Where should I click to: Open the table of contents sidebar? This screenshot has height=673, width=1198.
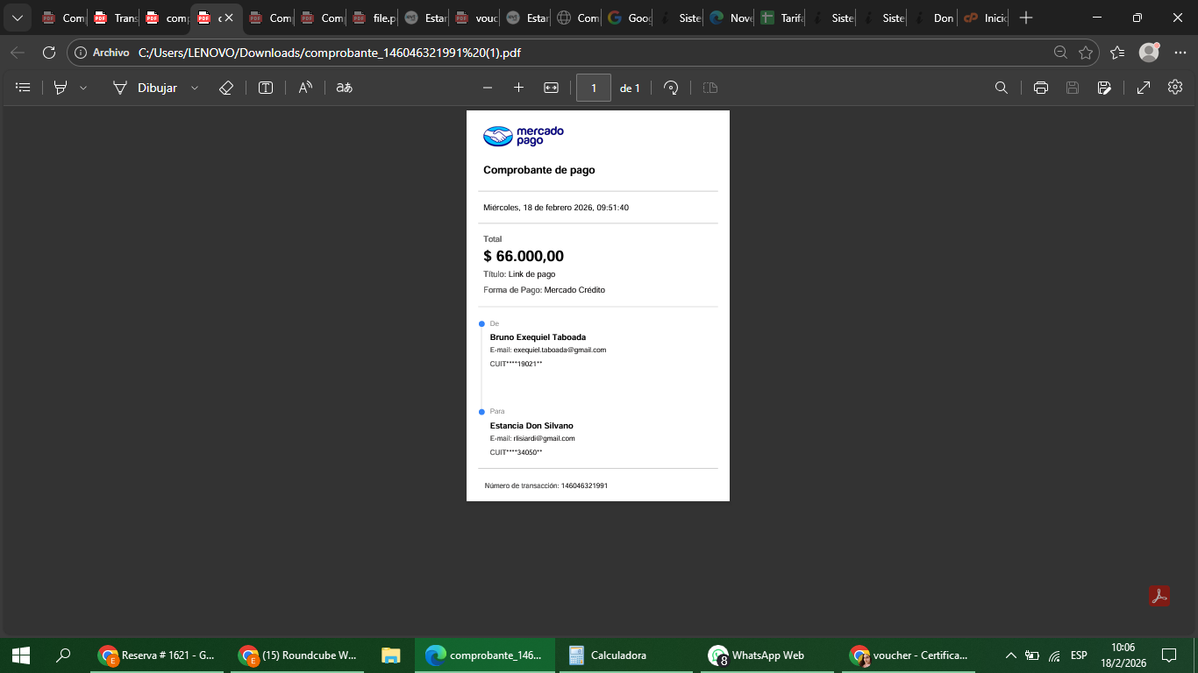pos(24,88)
